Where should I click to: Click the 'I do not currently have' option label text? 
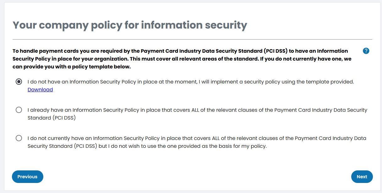coord(60,138)
